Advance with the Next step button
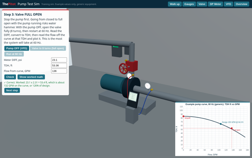Screen dimensions: 252x158 [x=12, y=90]
